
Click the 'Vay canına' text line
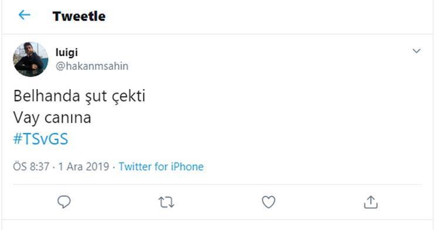pos(52,118)
